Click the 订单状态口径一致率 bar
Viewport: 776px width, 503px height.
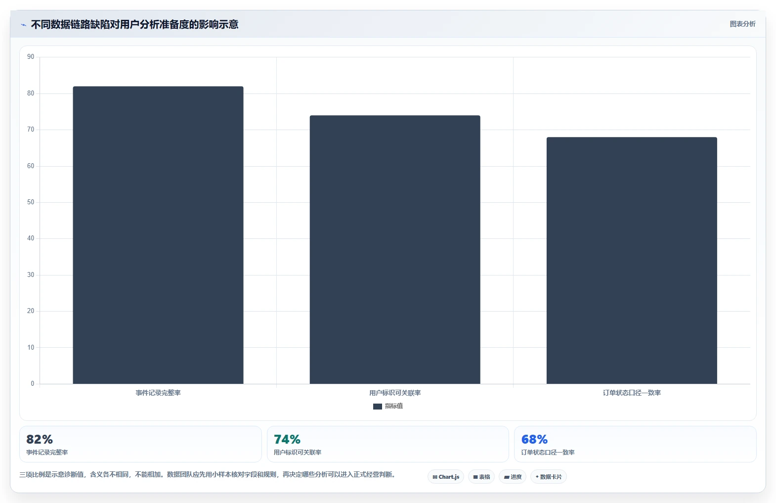coord(632,261)
